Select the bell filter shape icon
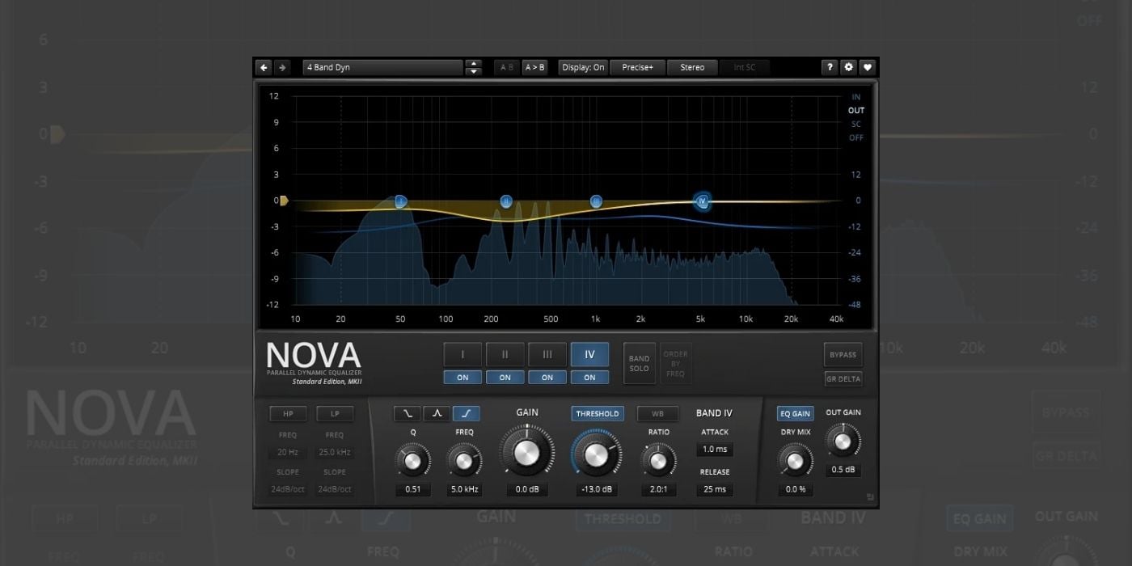The height and width of the screenshot is (566, 1132). [x=437, y=413]
